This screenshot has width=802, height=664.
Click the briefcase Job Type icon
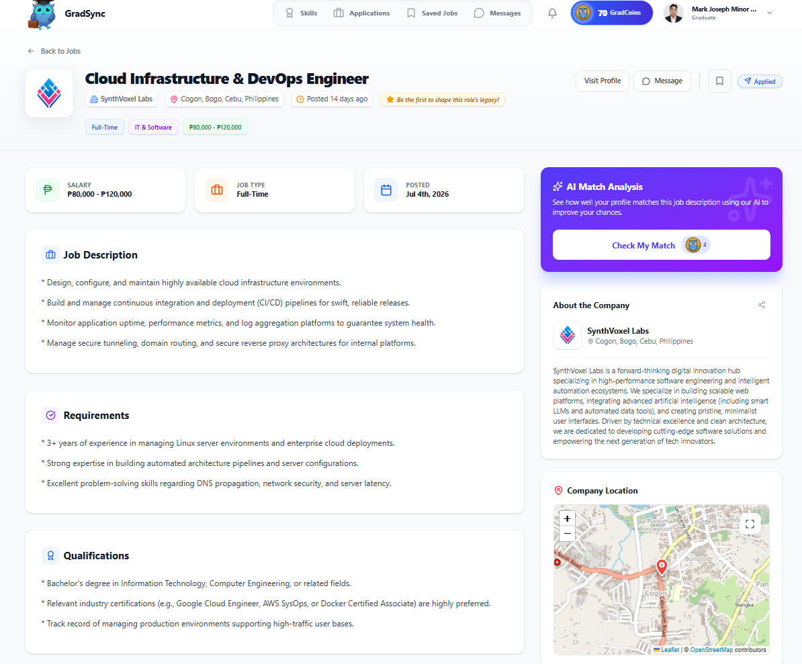(217, 190)
